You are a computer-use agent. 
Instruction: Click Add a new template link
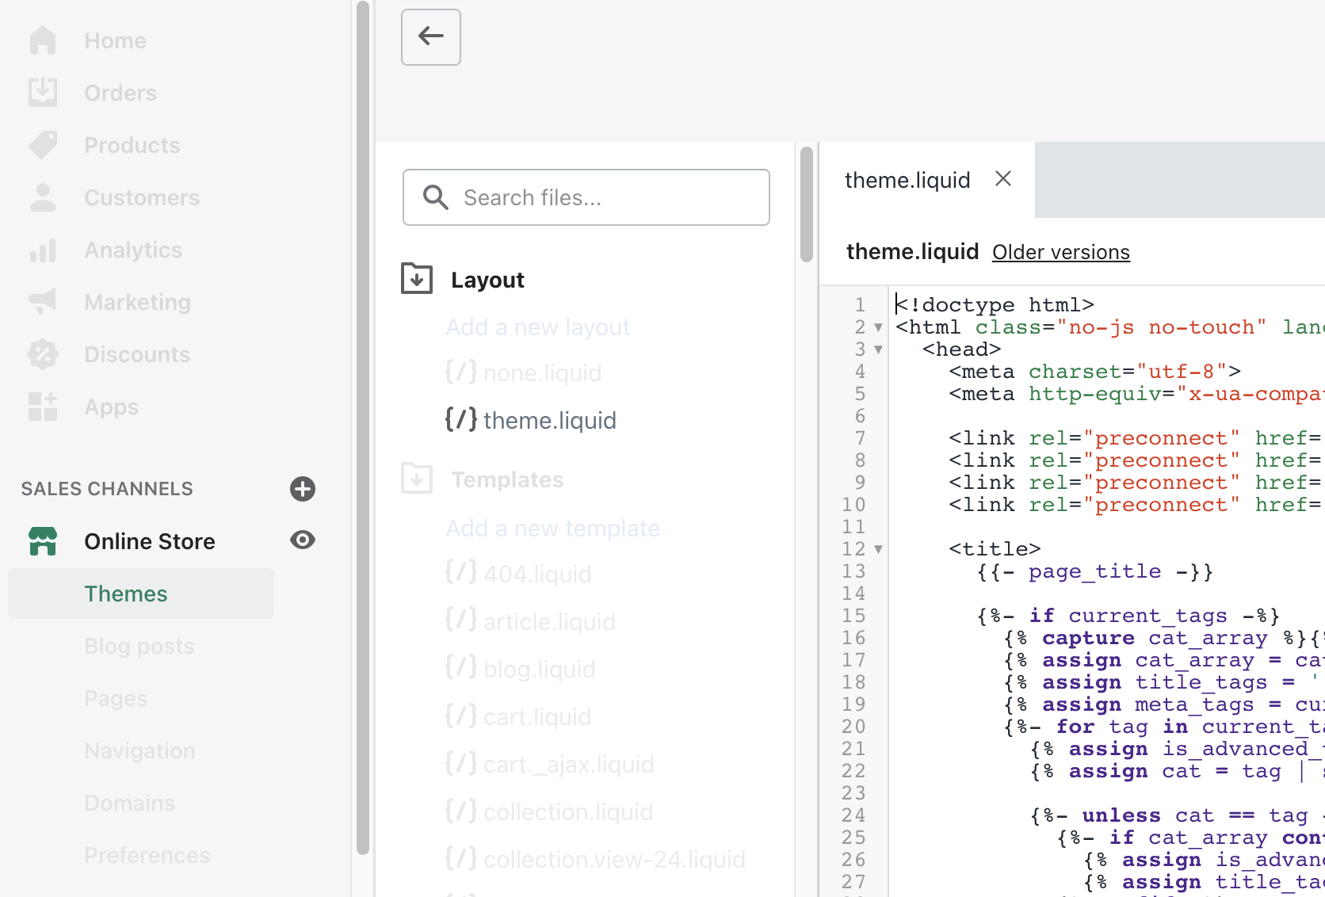(x=553, y=529)
